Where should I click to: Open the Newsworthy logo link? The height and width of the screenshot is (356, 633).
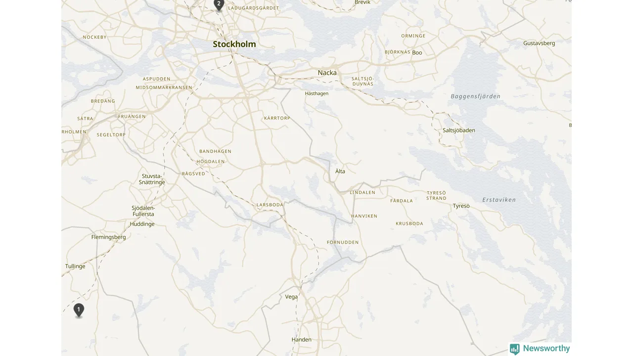(540, 349)
